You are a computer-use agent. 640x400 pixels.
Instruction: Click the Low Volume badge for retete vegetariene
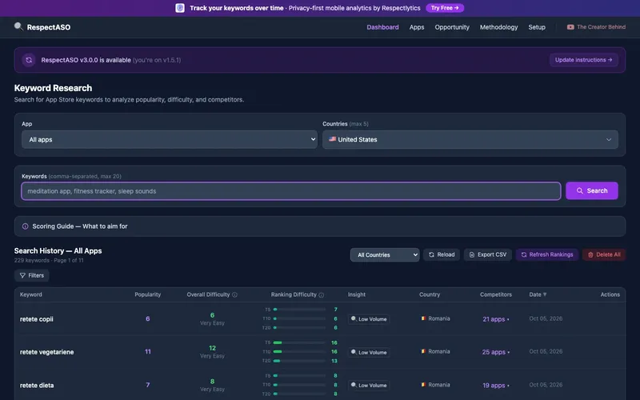coord(369,352)
